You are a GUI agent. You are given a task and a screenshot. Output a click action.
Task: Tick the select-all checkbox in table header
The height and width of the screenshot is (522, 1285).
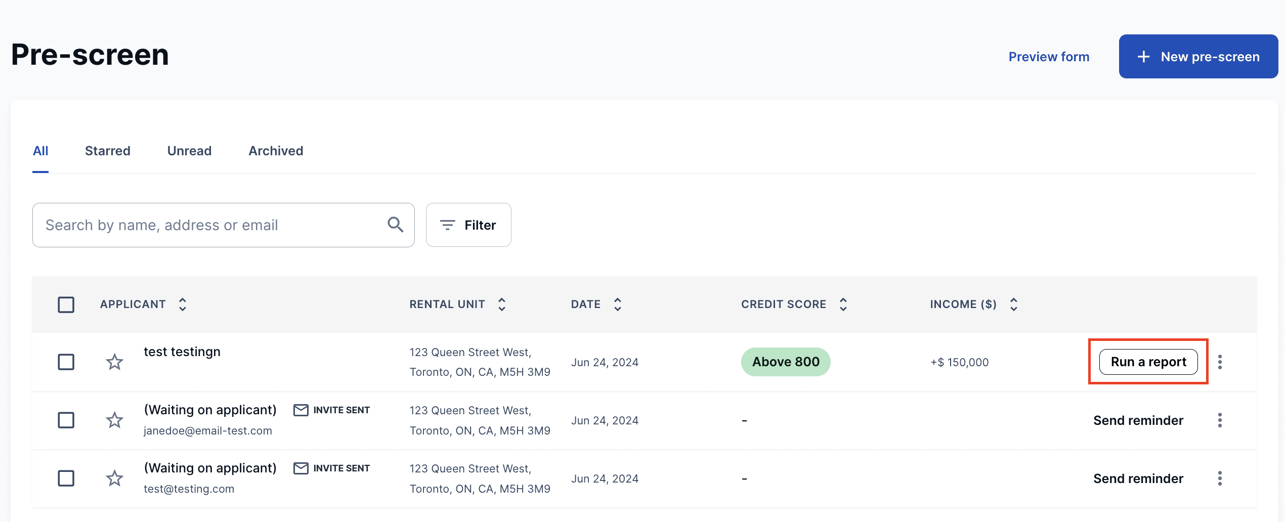(x=66, y=304)
